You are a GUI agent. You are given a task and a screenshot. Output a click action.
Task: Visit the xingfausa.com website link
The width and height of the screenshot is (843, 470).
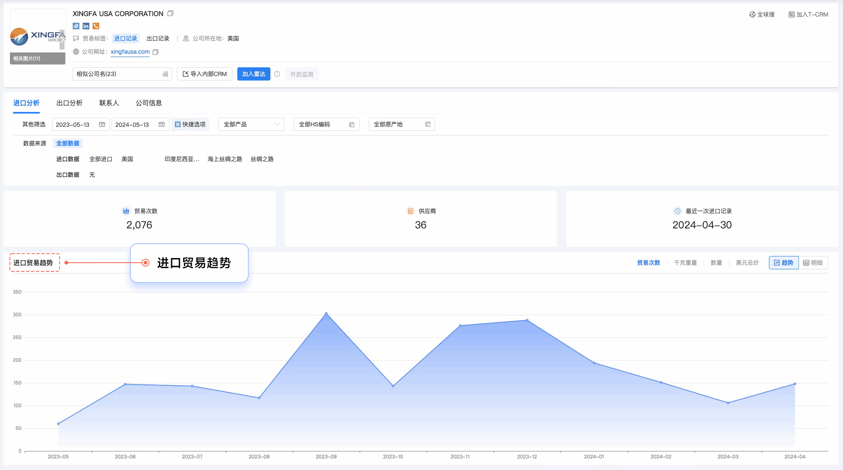pos(129,52)
